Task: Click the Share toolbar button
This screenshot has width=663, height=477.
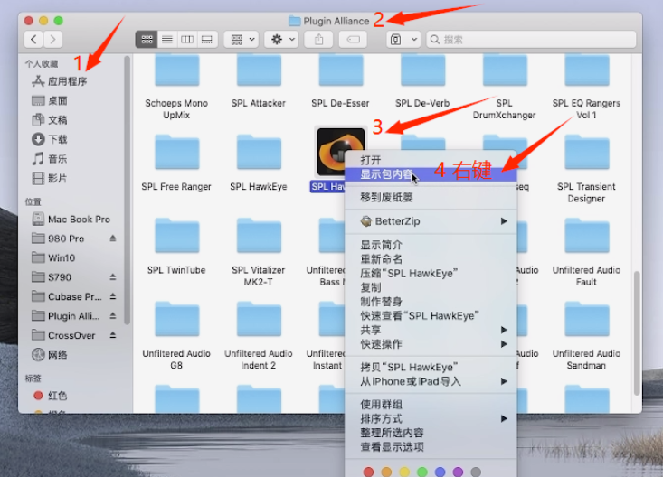Action: point(318,39)
